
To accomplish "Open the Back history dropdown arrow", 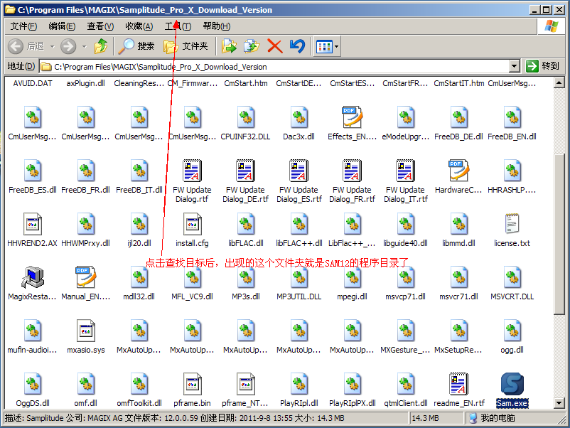I will click(52, 46).
